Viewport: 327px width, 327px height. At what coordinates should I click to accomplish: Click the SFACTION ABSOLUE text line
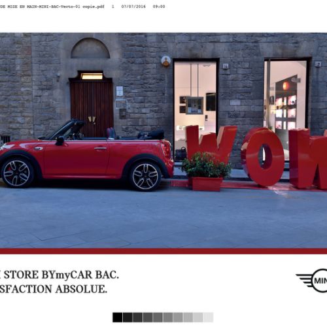click(x=54, y=289)
